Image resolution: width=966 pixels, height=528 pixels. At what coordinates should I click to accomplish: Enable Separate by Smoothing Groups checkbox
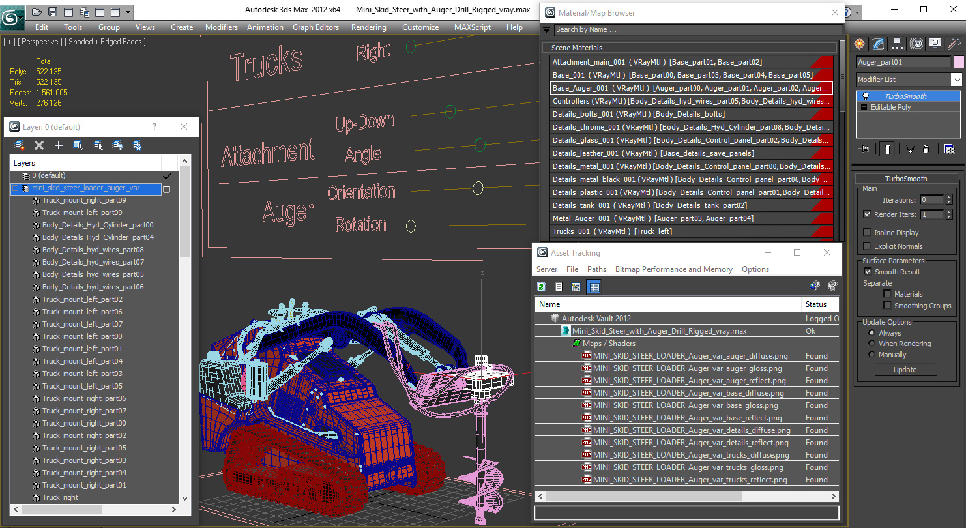pyautogui.click(x=887, y=305)
